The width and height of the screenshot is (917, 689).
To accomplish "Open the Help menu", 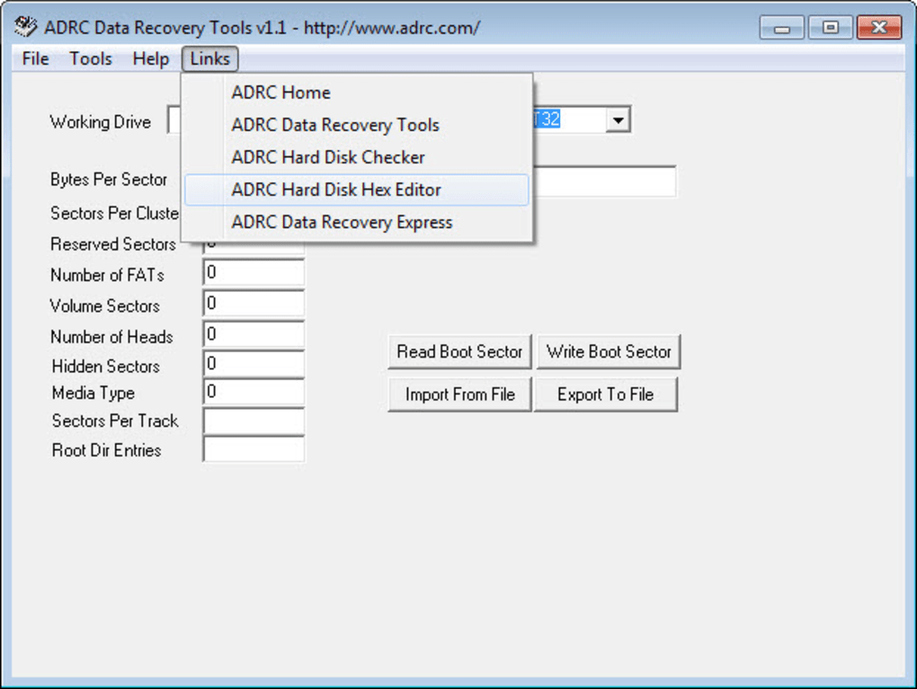I will [x=151, y=58].
